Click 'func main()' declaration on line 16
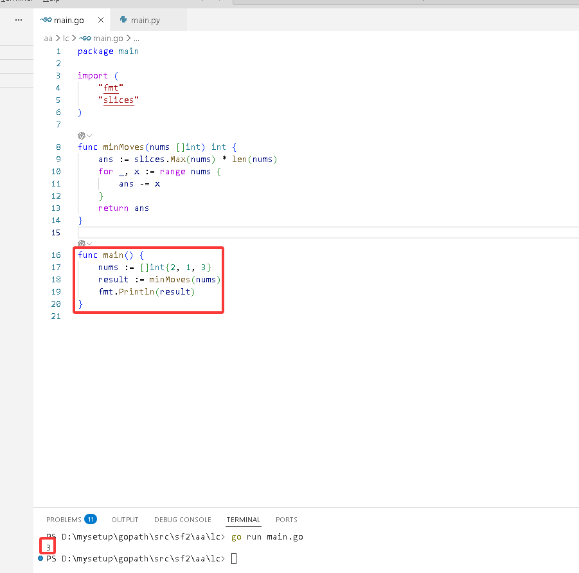The width and height of the screenshot is (579, 573). pos(105,255)
